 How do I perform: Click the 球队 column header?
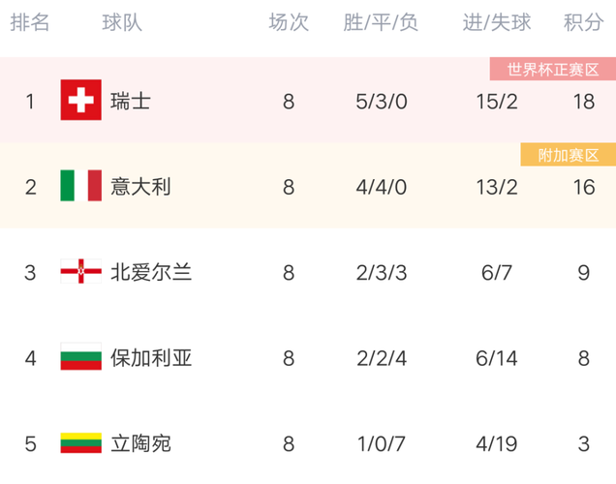click(x=122, y=22)
